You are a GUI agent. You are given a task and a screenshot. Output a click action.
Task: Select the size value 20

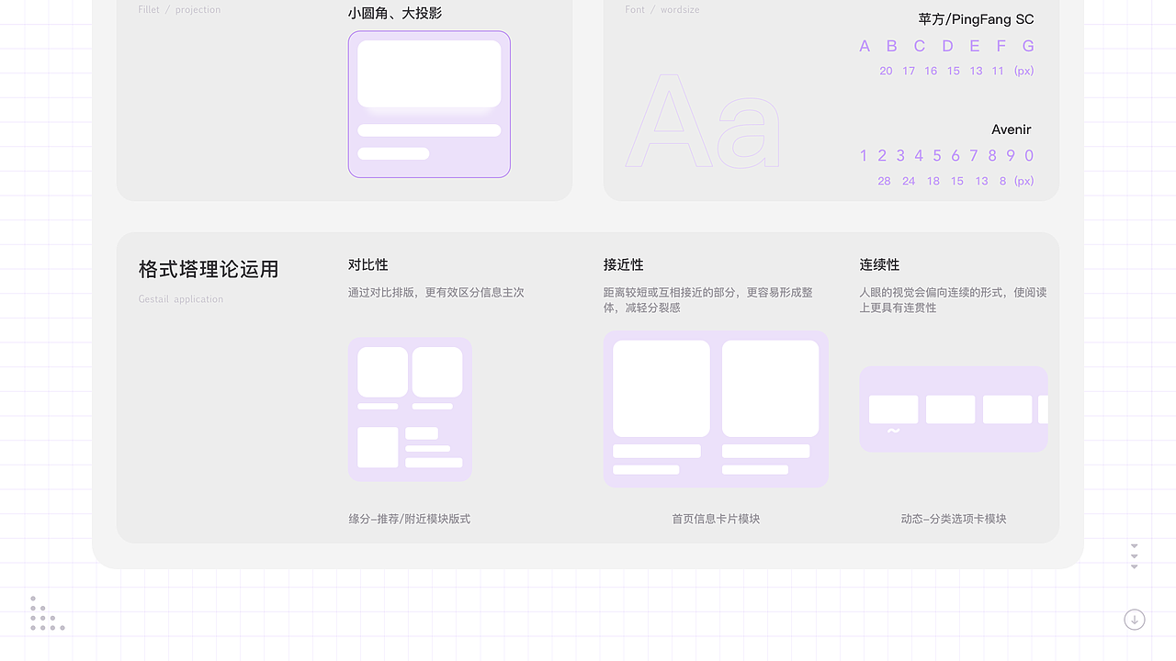(886, 71)
